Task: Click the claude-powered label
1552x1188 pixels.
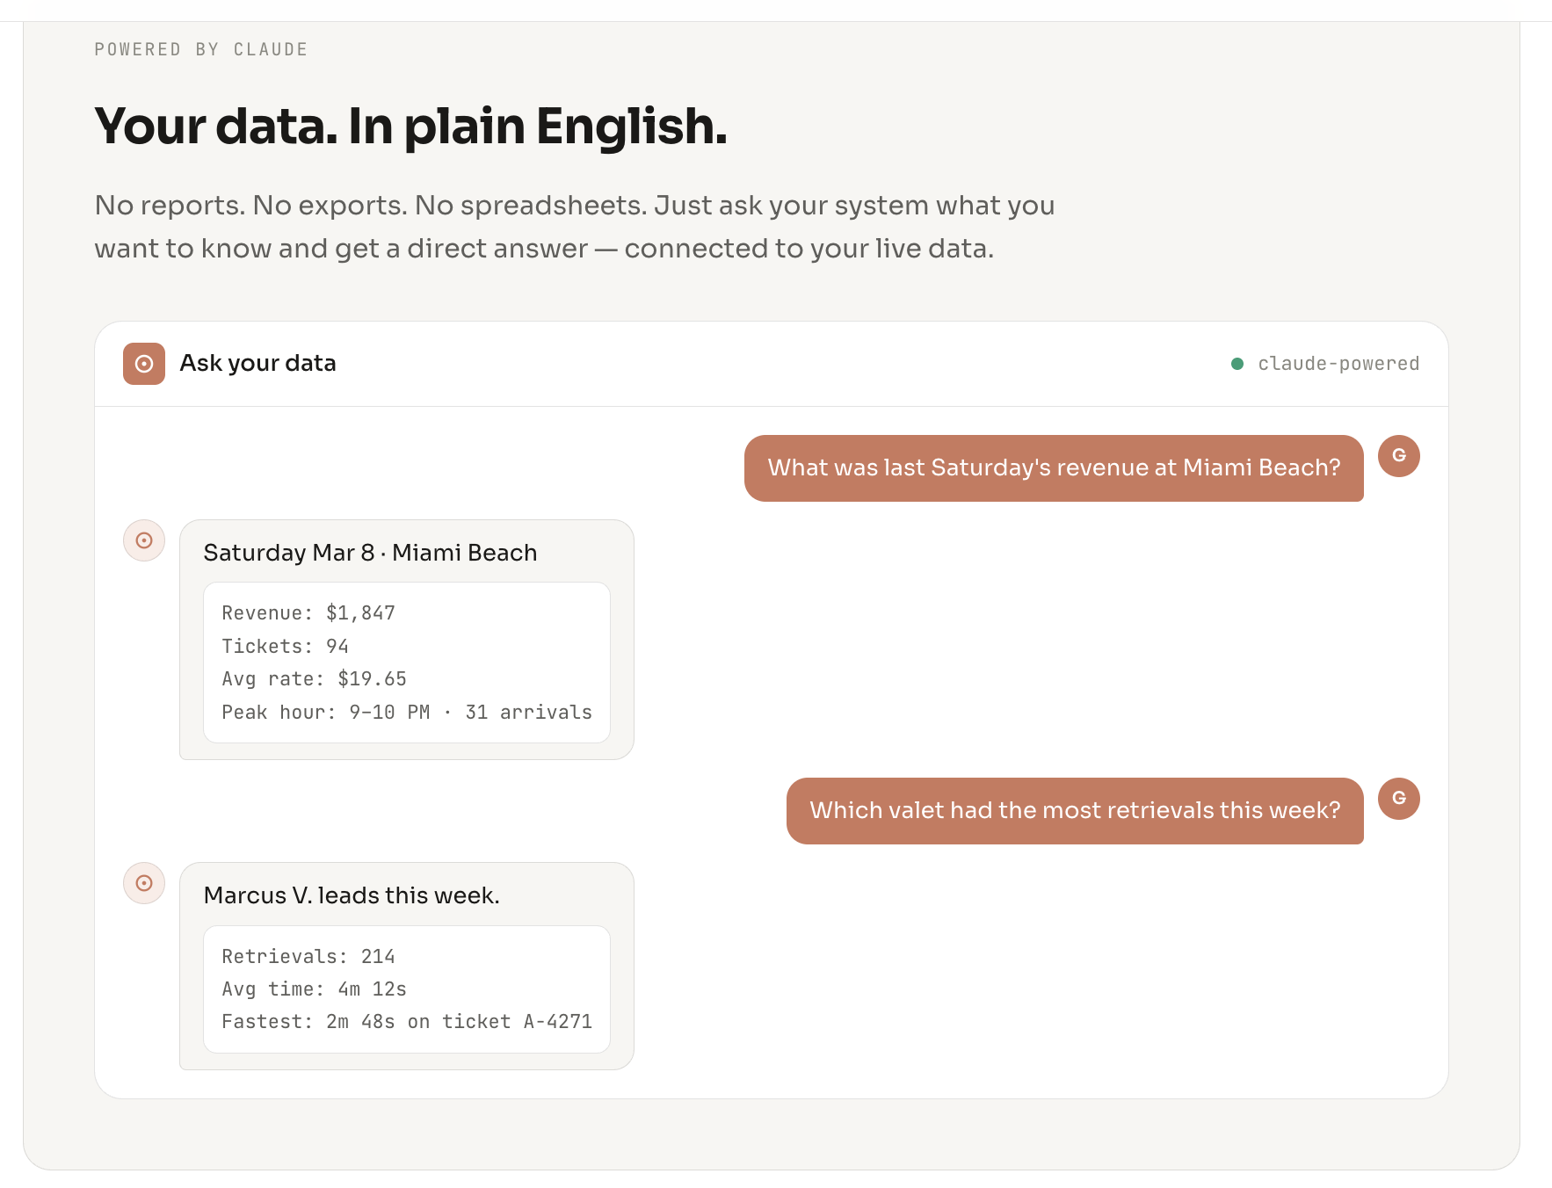Action: [1338, 363]
